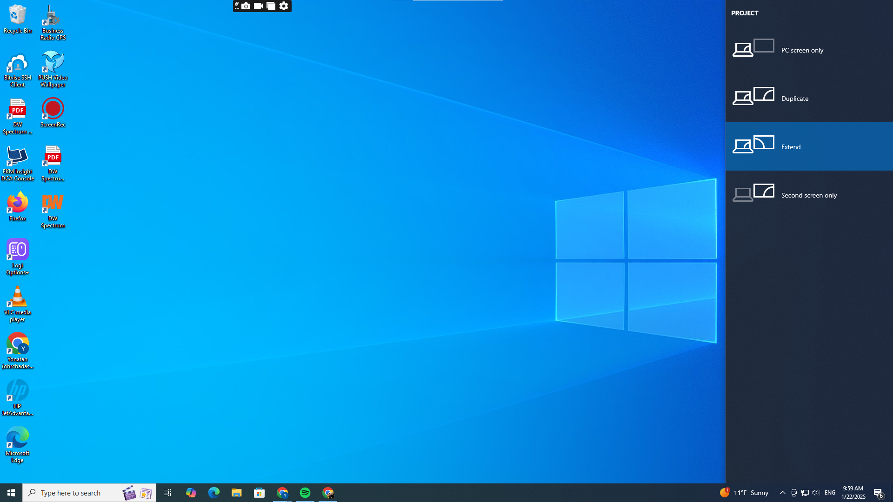Start video recording from the top toolbar
Image resolution: width=893 pixels, height=502 pixels.
[259, 6]
